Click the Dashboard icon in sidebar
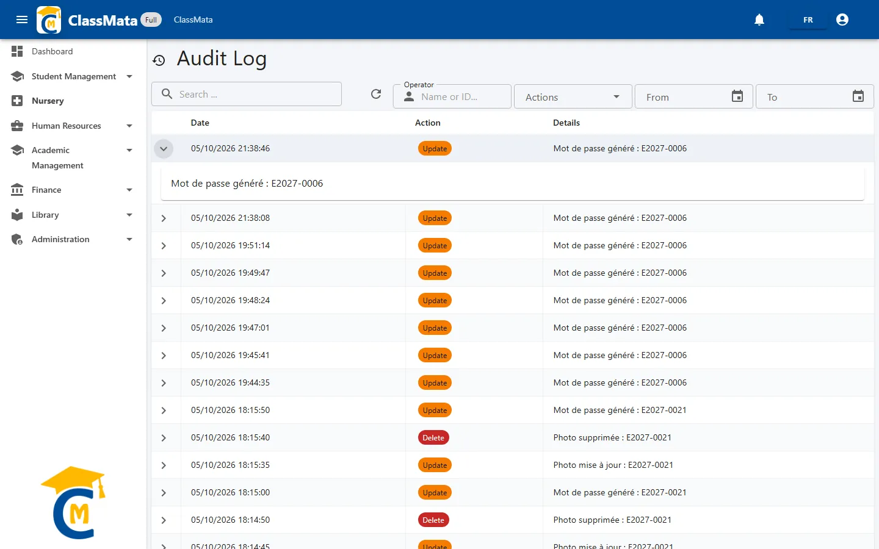879x549 pixels. pos(17,51)
